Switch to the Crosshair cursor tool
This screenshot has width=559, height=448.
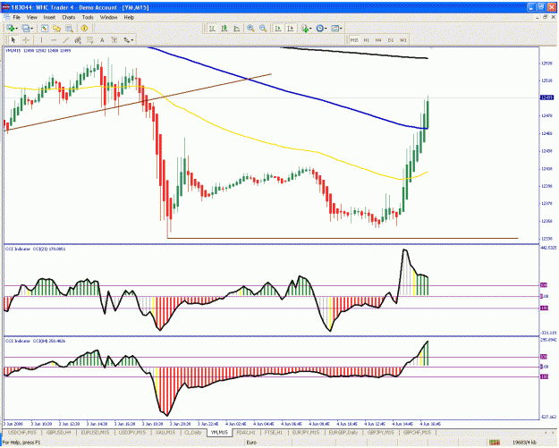click(26, 40)
